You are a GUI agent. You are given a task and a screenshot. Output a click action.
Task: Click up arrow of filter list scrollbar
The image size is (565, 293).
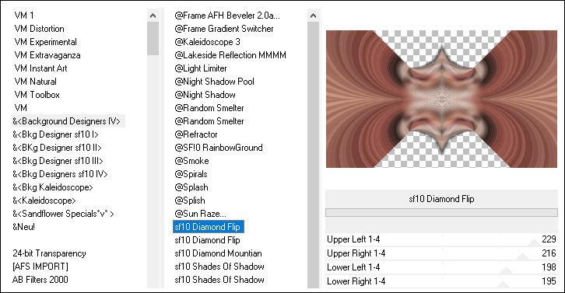coord(313,16)
